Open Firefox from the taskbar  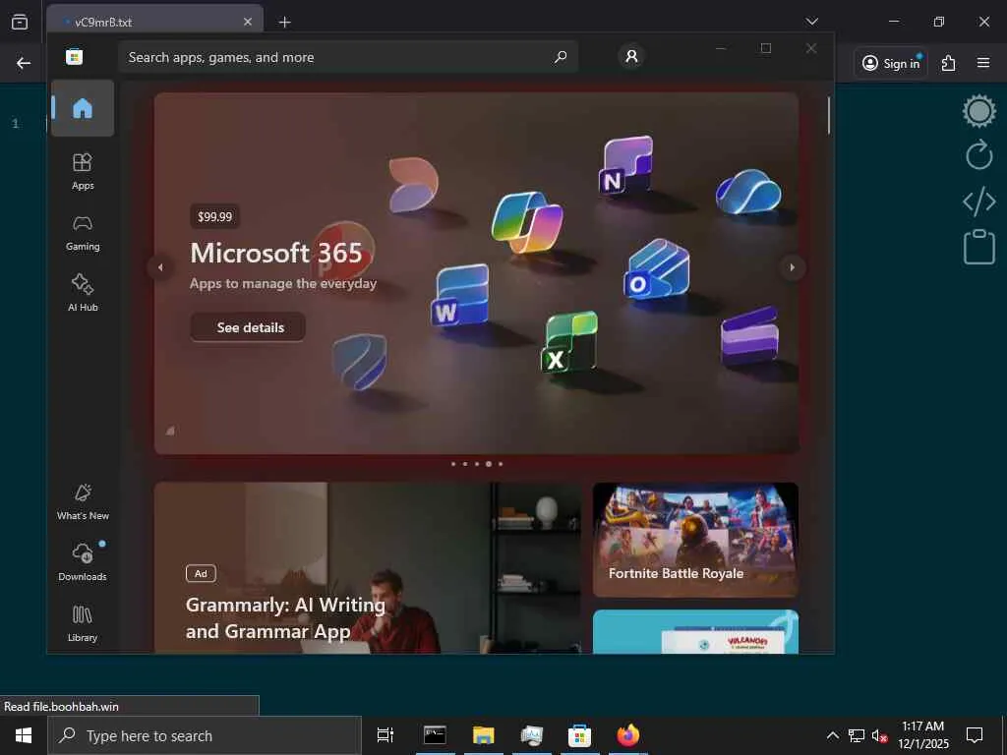(x=628, y=735)
